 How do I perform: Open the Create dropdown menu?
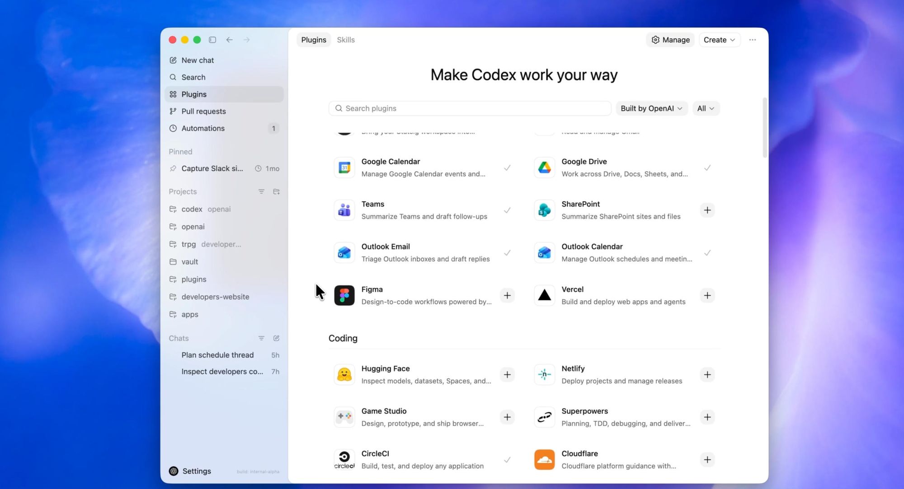coord(719,40)
